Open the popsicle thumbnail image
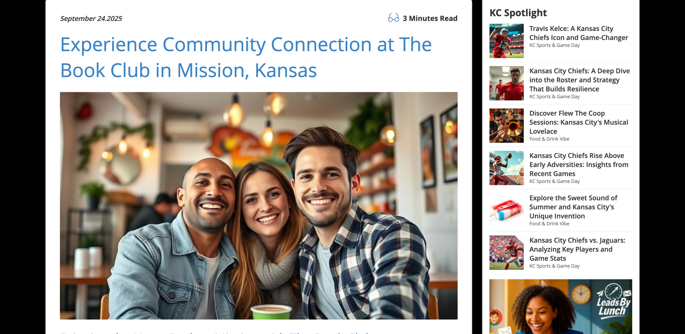685x334 pixels. 507,210
